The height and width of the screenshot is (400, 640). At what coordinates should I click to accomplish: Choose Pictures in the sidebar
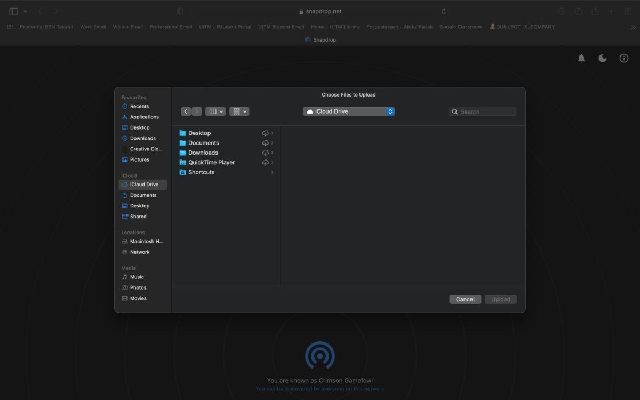(x=139, y=159)
